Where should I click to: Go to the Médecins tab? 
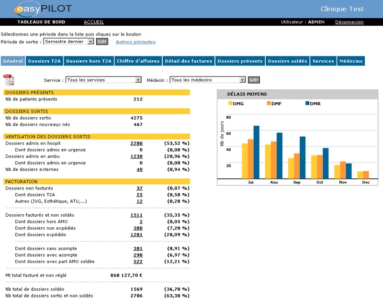[351, 61]
